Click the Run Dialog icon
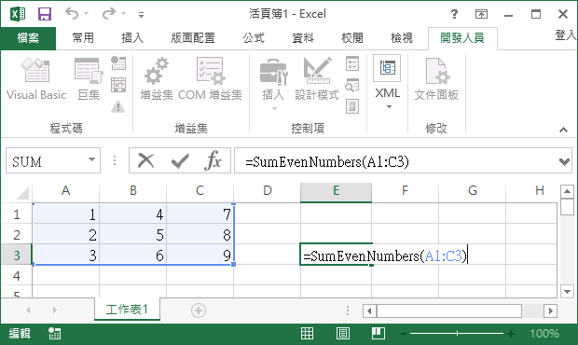 (352, 107)
